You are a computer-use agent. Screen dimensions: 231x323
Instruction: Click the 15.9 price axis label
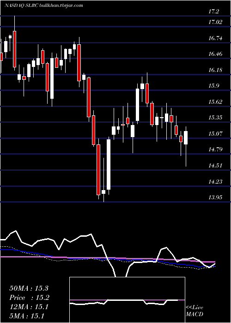tap(213, 86)
